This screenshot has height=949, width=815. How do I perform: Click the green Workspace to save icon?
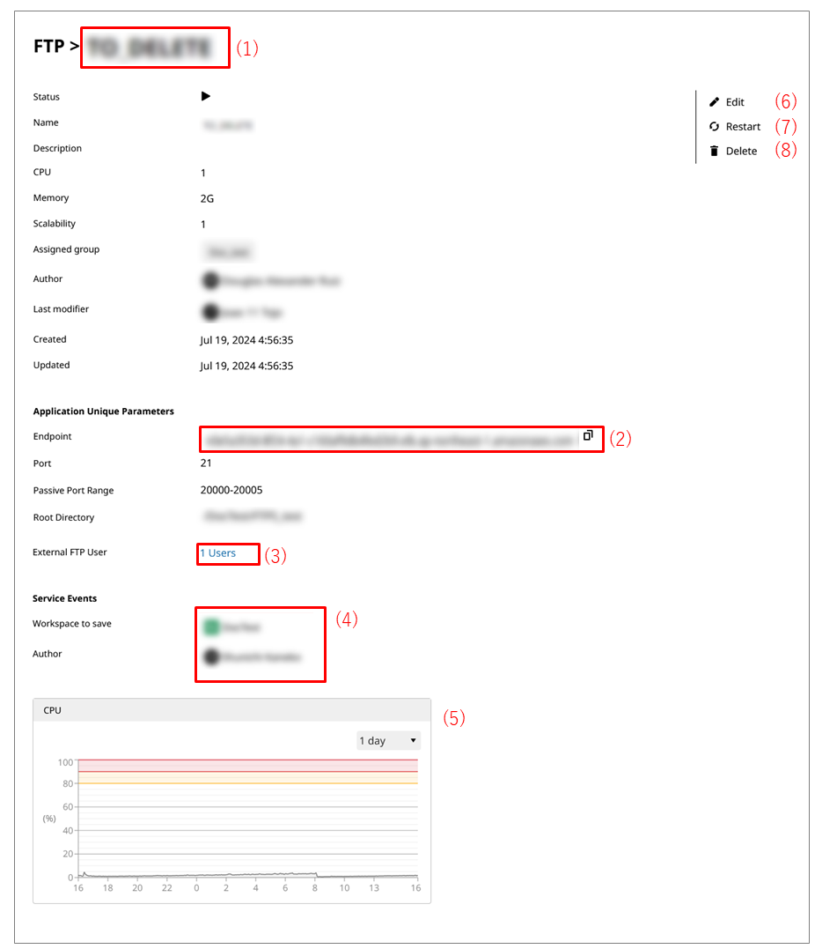click(210, 626)
